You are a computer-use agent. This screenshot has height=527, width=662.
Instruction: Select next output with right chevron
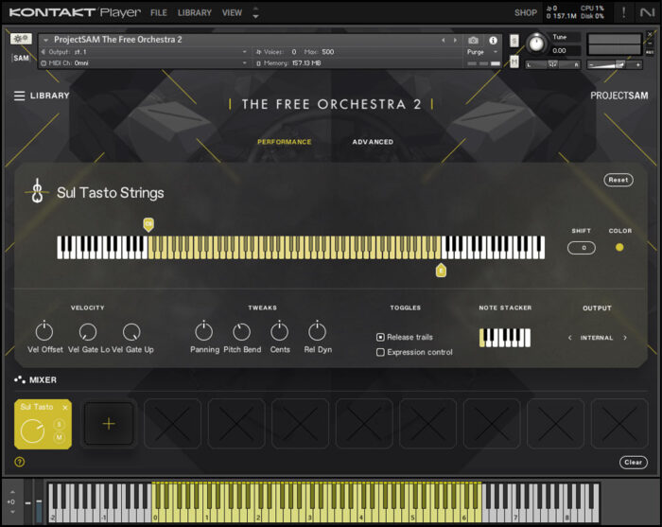[625, 338]
